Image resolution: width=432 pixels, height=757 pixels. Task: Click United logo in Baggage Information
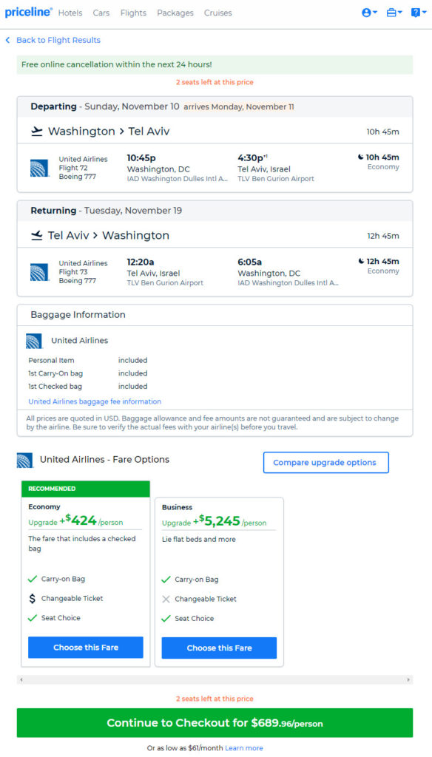[34, 341]
